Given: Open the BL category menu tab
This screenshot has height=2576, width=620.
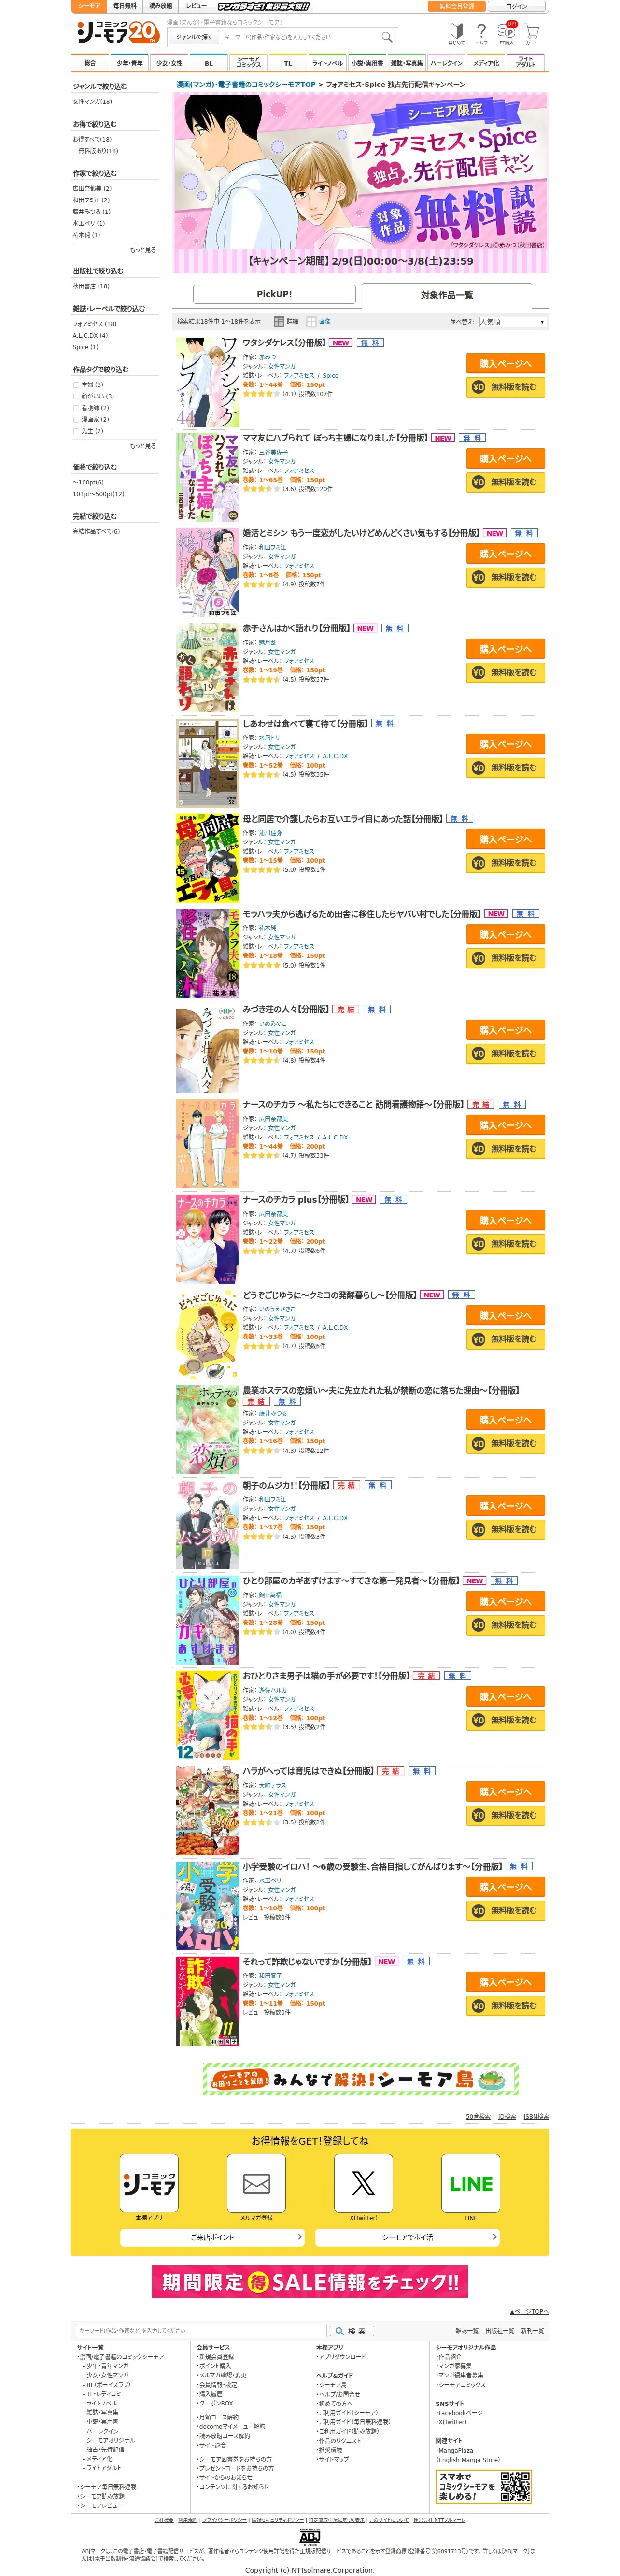Looking at the screenshot, I should point(208,62).
